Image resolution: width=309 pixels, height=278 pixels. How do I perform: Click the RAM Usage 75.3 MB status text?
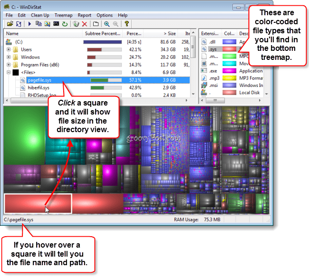197,220
